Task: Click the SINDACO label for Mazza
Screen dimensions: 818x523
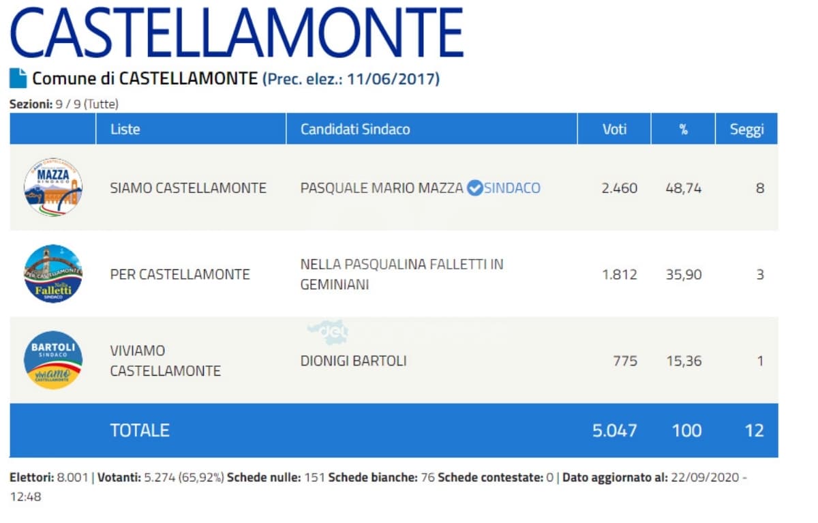Action: point(512,188)
